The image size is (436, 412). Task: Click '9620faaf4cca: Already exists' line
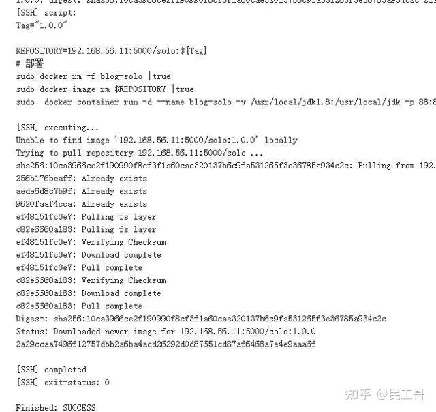[x=82, y=204]
